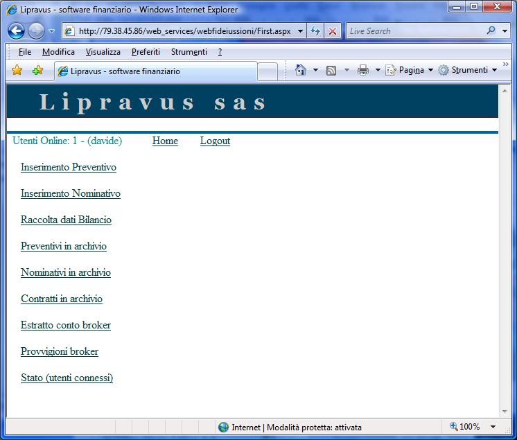
Task: Click the RSS feeds icon
Action: (x=331, y=71)
